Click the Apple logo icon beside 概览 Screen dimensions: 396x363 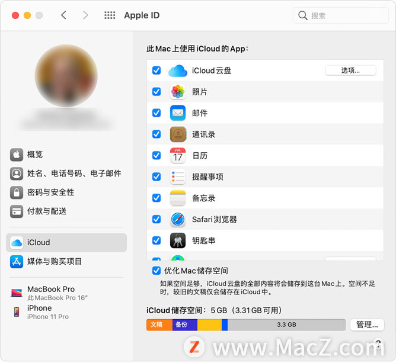pyautogui.click(x=17, y=155)
